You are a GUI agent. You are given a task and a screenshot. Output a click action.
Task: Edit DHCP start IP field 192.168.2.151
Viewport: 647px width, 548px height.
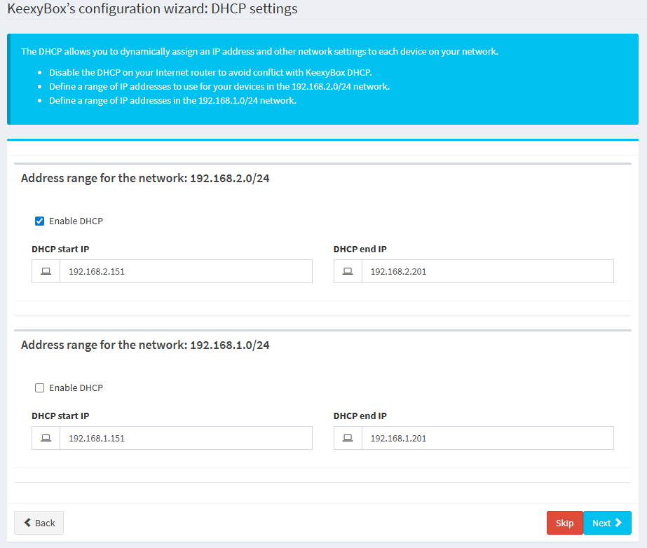point(186,271)
